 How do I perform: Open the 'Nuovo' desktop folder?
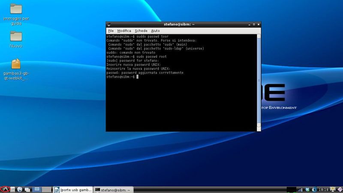(16, 39)
